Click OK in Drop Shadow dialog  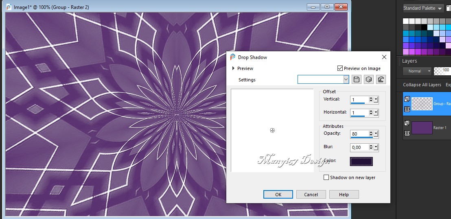[x=278, y=194]
